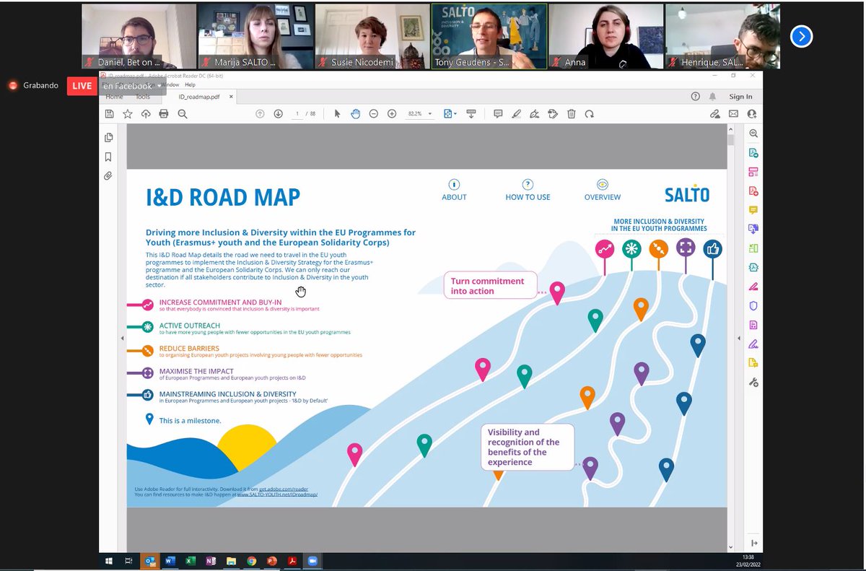This screenshot has width=866, height=571.
Task: Save the PDF with the floppy disk icon
Action: 109,113
